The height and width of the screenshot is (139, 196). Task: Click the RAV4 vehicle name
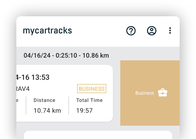tap(23, 89)
